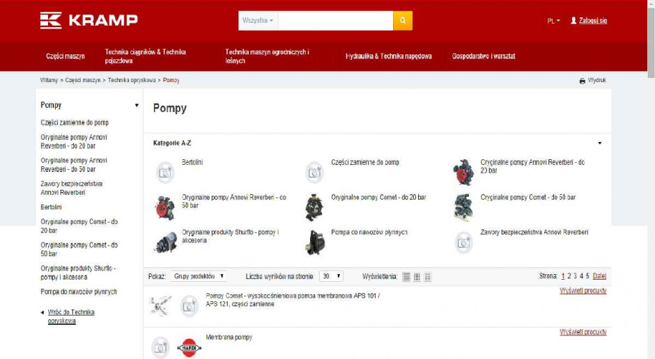Open Pompy Comet APS 101 product group title
655x359 pixels.
coord(293,300)
